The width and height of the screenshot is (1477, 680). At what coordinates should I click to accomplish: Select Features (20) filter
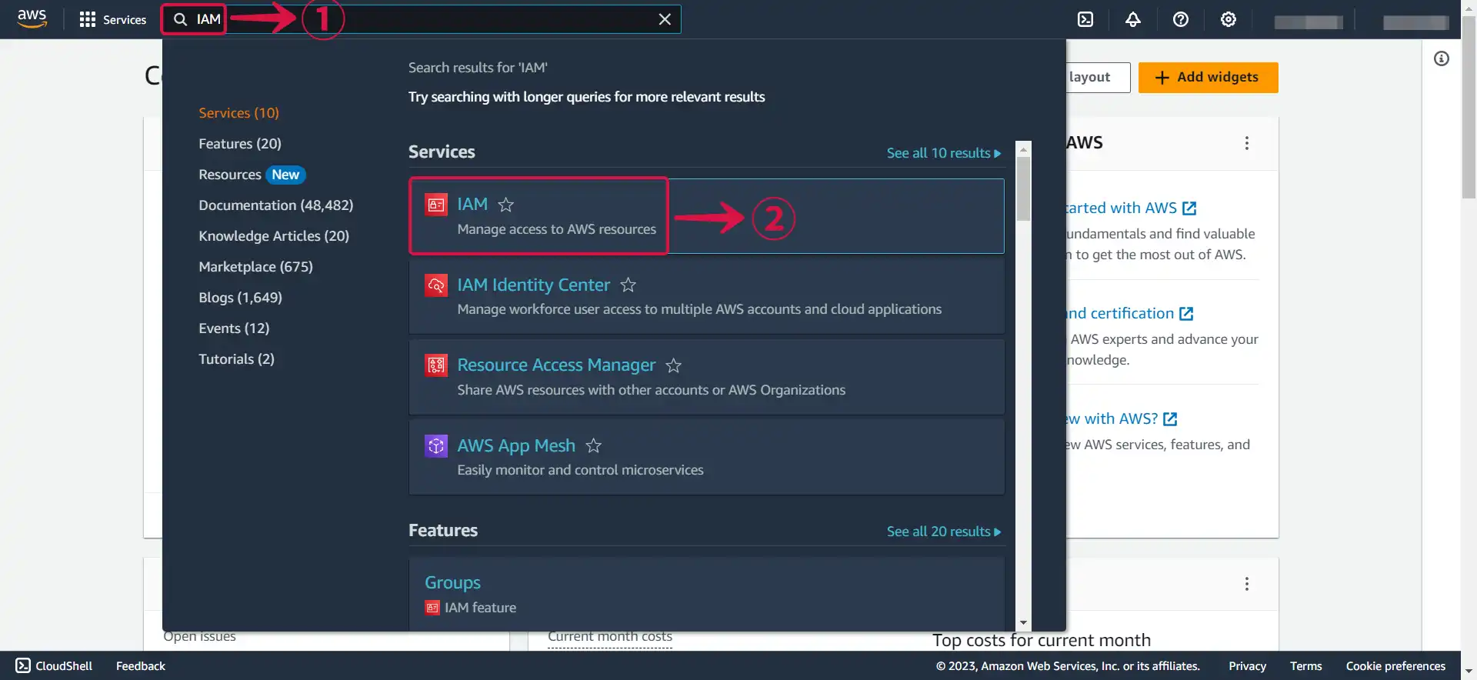240,144
